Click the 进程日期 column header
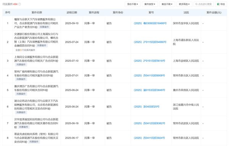 tap(72, 13)
